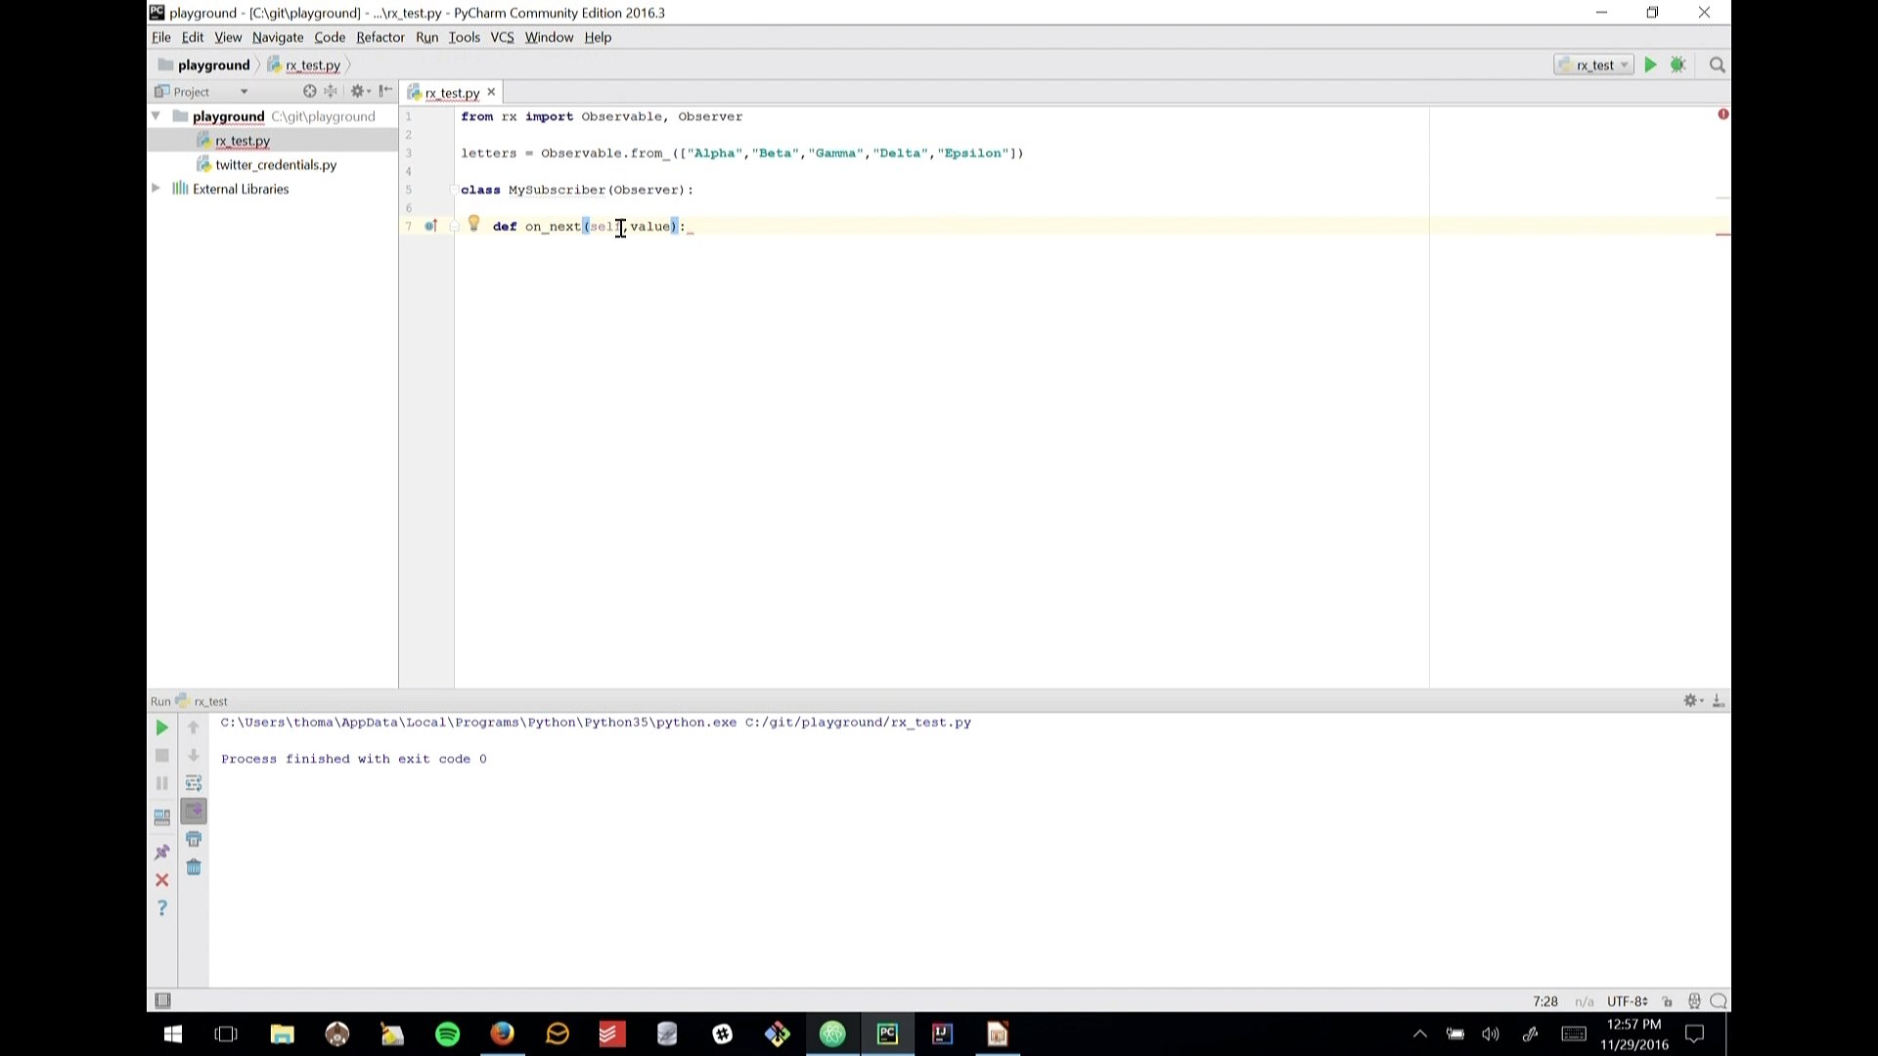Open Spotify from the taskbar
1878x1056 pixels.
tap(447, 1034)
